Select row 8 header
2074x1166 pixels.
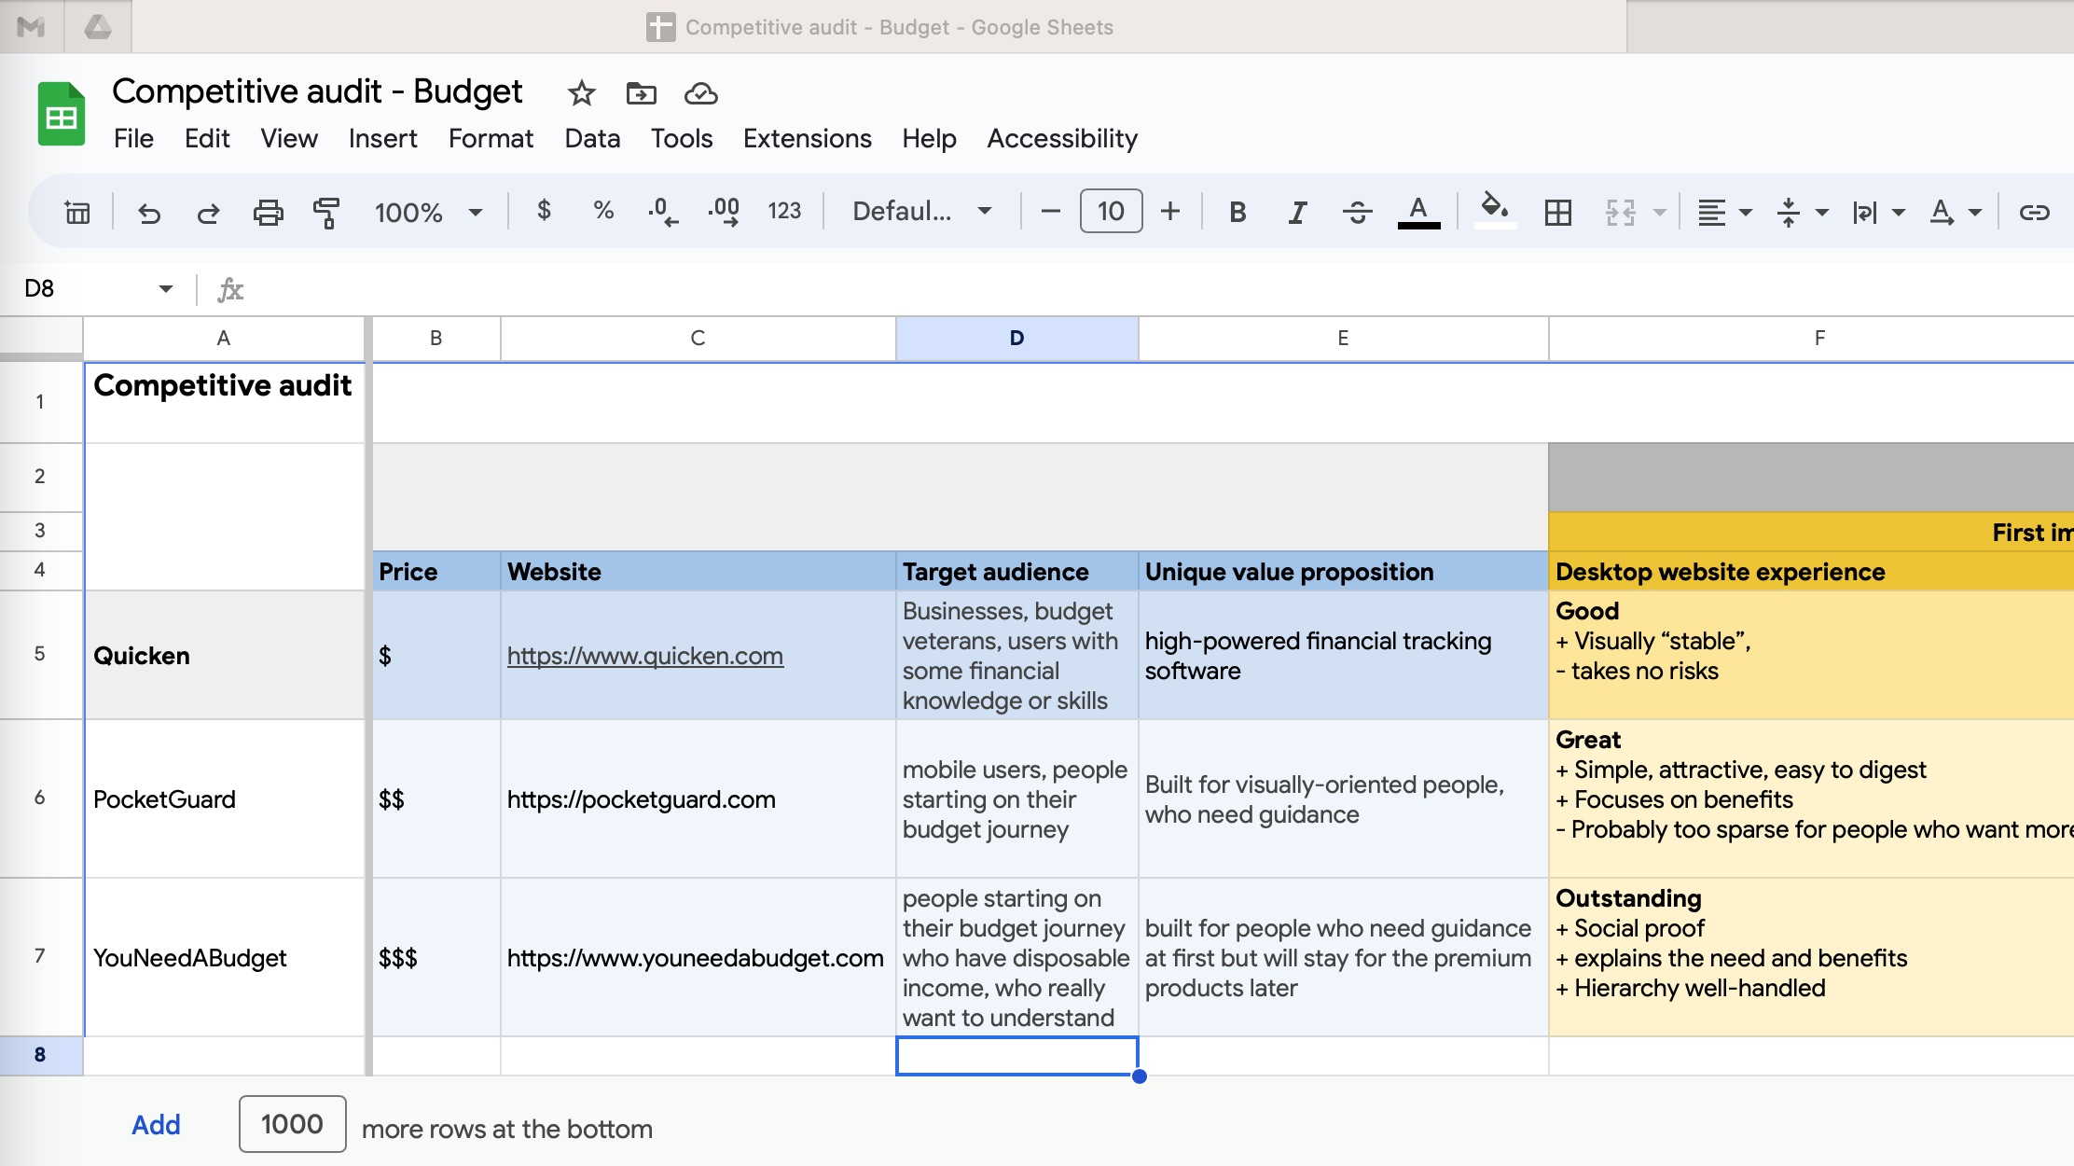(x=40, y=1055)
